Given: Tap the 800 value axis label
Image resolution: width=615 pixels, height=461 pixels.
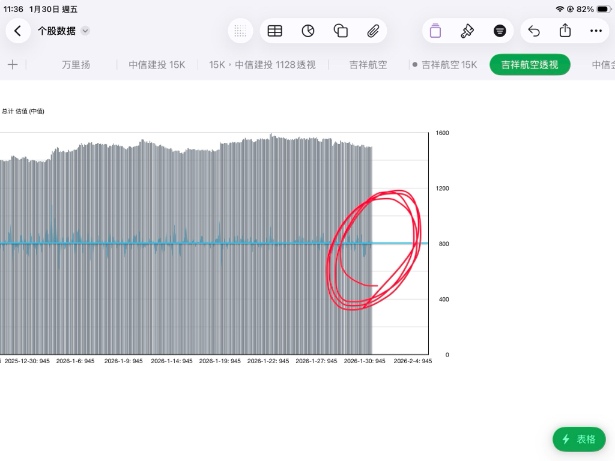Looking at the screenshot, I should (x=444, y=244).
